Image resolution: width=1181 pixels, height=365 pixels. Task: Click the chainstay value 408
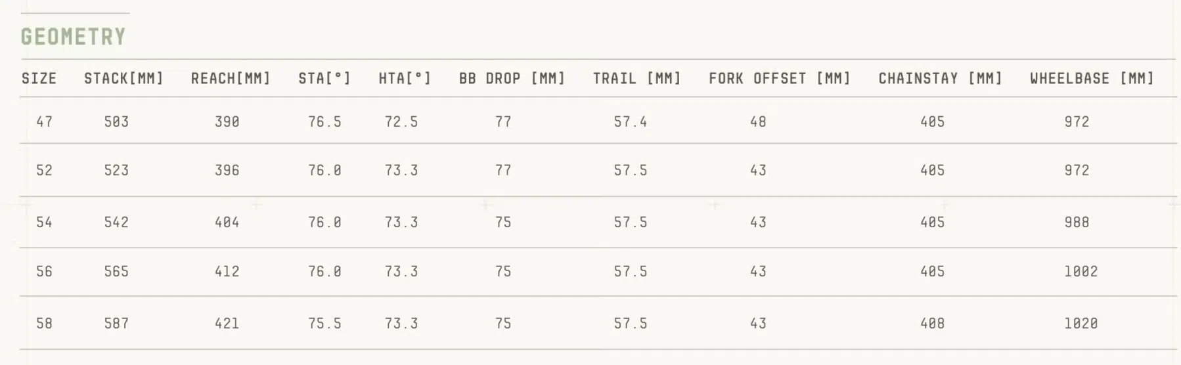932,324
